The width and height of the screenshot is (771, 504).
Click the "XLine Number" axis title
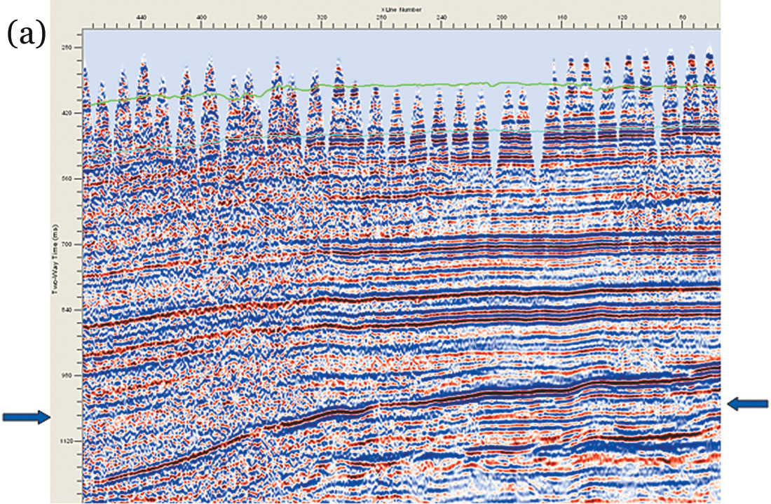point(402,9)
